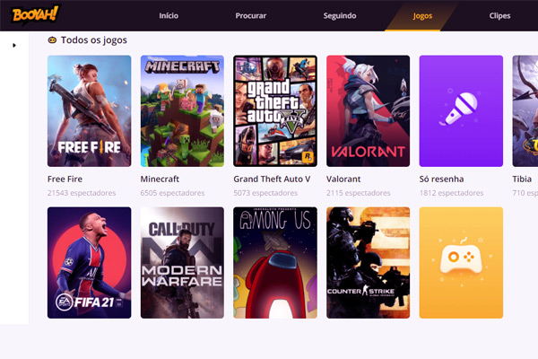Open the Início tab
The height and width of the screenshot is (359, 538).
point(169,16)
